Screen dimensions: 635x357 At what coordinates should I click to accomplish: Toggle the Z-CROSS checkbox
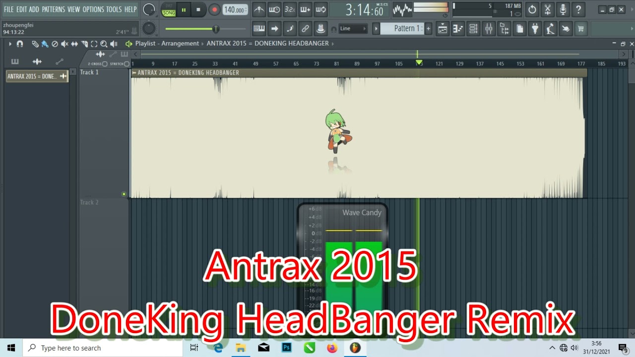pyautogui.click(x=105, y=64)
